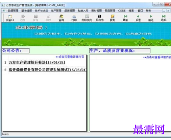Open the 品质管理 menu
Viewport: 171px width, 140px height.
(x=70, y=11)
